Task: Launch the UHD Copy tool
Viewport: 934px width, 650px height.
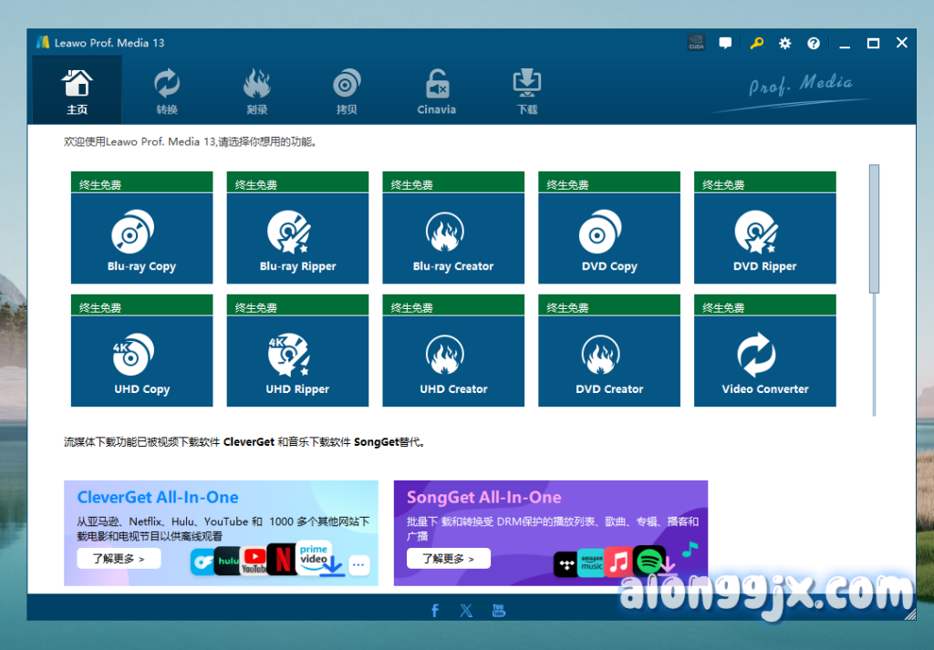Action: [x=141, y=361]
